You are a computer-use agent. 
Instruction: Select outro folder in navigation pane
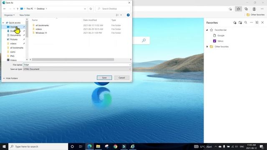pos(13,52)
